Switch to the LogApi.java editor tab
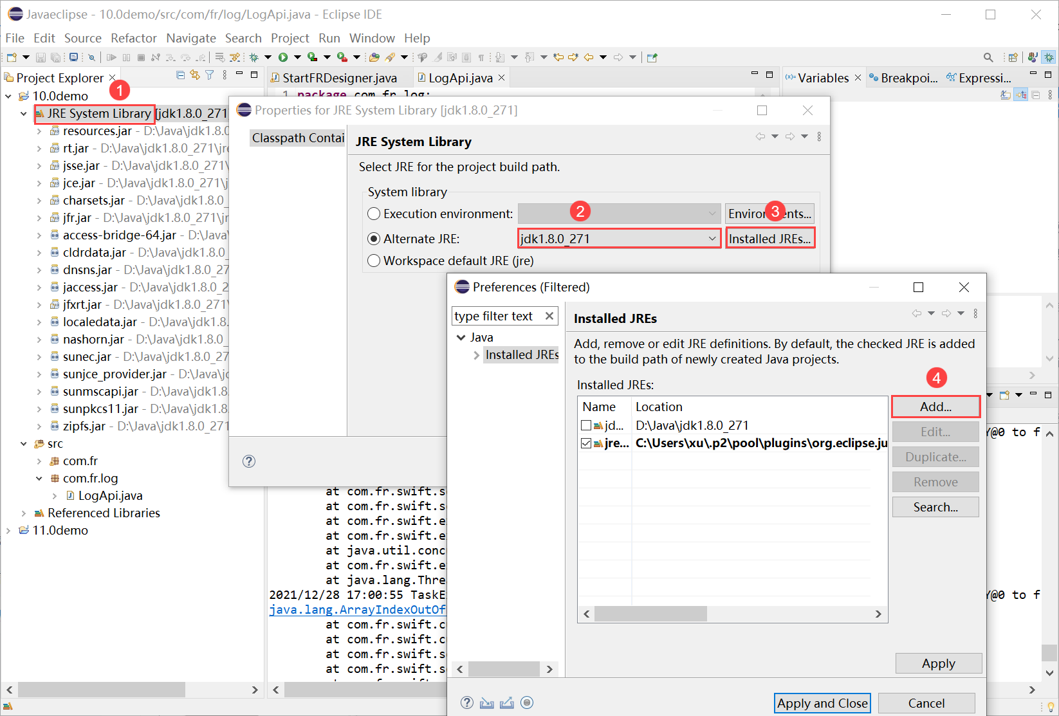This screenshot has height=716, width=1059. click(x=459, y=78)
